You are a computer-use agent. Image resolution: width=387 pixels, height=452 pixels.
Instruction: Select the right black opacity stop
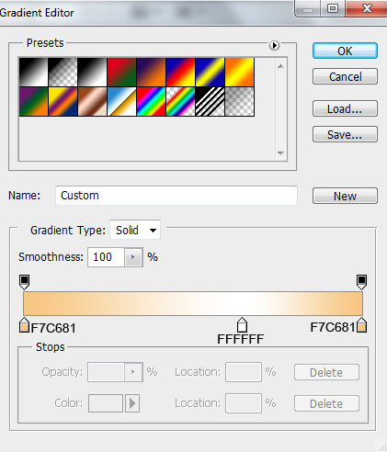pyautogui.click(x=361, y=282)
